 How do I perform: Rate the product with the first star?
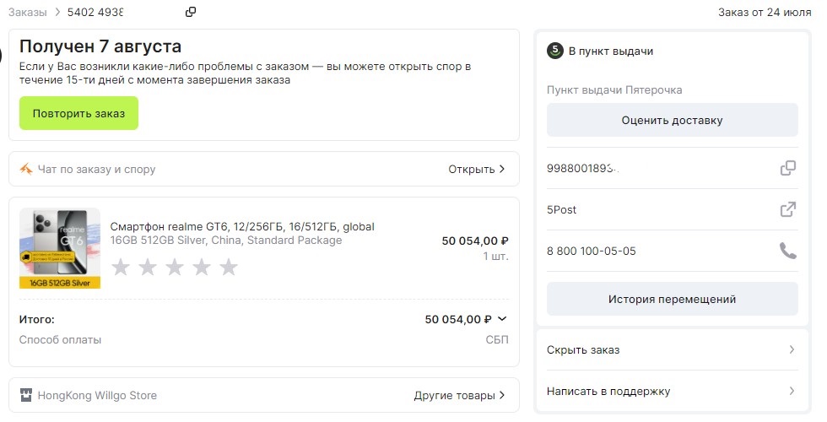click(x=122, y=268)
